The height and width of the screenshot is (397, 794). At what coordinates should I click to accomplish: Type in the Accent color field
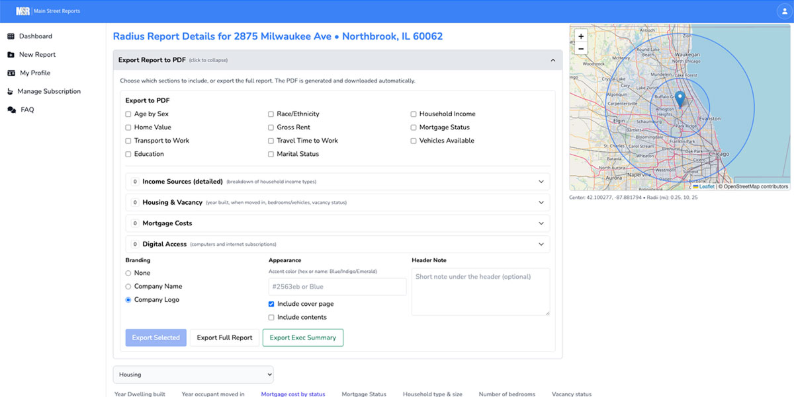click(337, 286)
